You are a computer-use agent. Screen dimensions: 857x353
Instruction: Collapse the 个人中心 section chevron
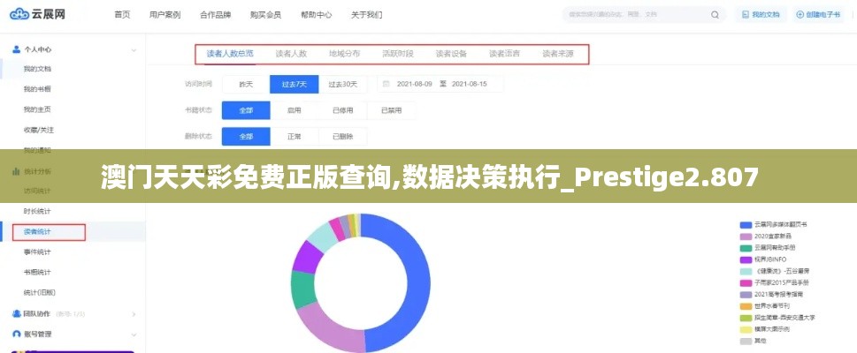(134, 49)
